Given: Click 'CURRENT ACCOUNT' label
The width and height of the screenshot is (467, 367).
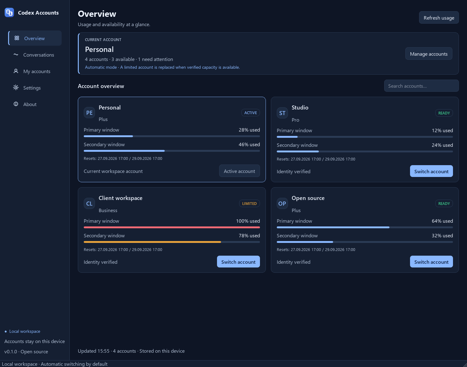Looking at the screenshot, I should (x=103, y=40).
